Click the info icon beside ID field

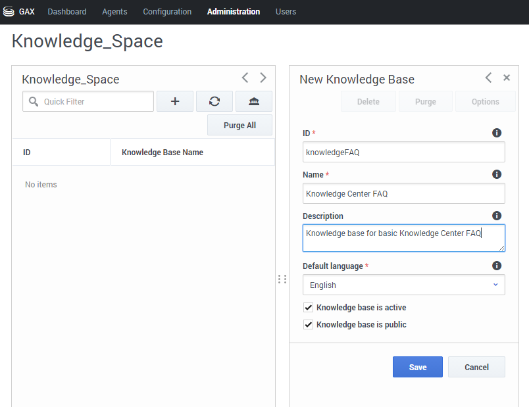tap(497, 133)
